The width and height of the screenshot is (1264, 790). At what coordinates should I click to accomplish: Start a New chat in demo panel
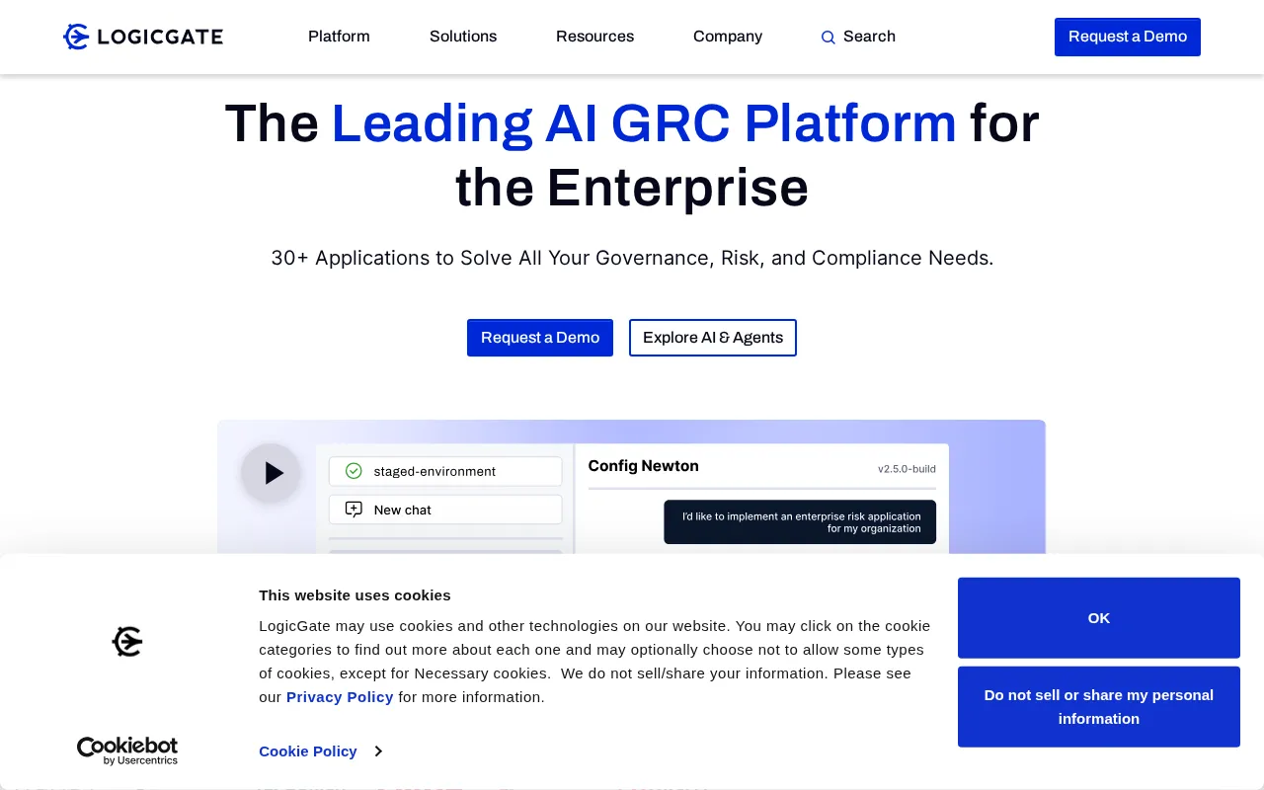click(x=445, y=510)
